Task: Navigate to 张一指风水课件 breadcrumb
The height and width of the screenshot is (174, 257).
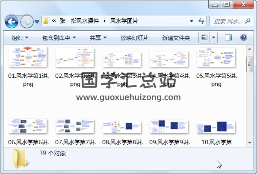Action: 80,21
